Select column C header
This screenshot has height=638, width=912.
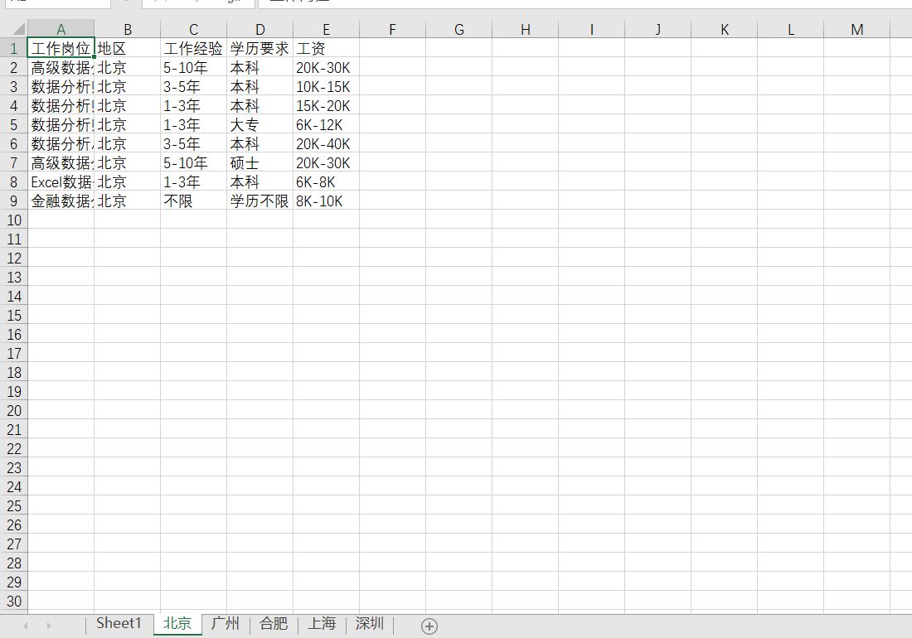click(x=194, y=29)
